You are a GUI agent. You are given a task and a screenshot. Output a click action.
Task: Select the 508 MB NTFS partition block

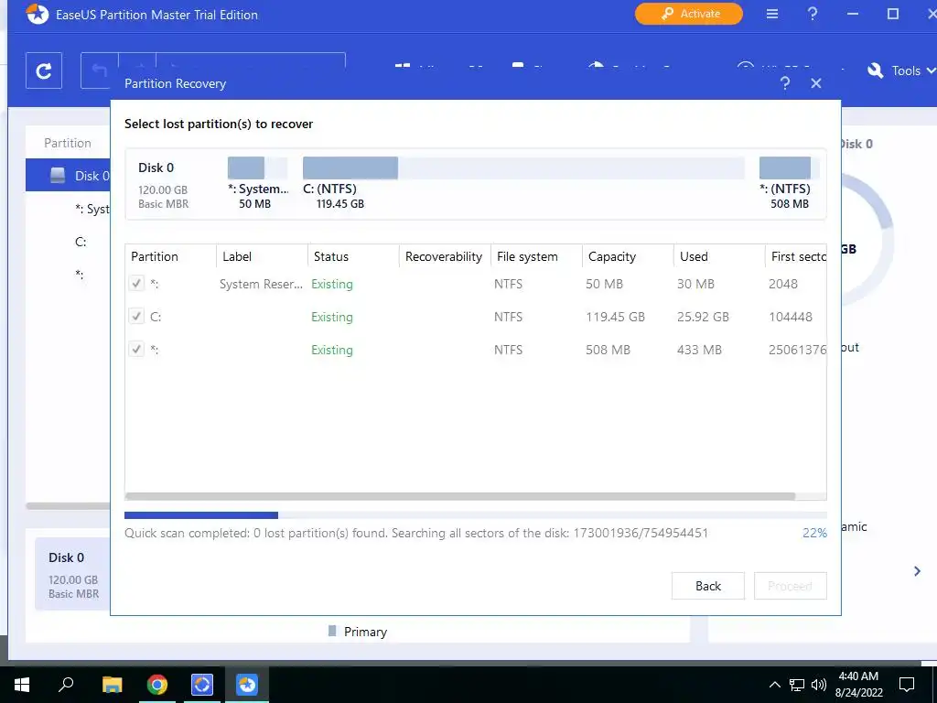pos(789,168)
